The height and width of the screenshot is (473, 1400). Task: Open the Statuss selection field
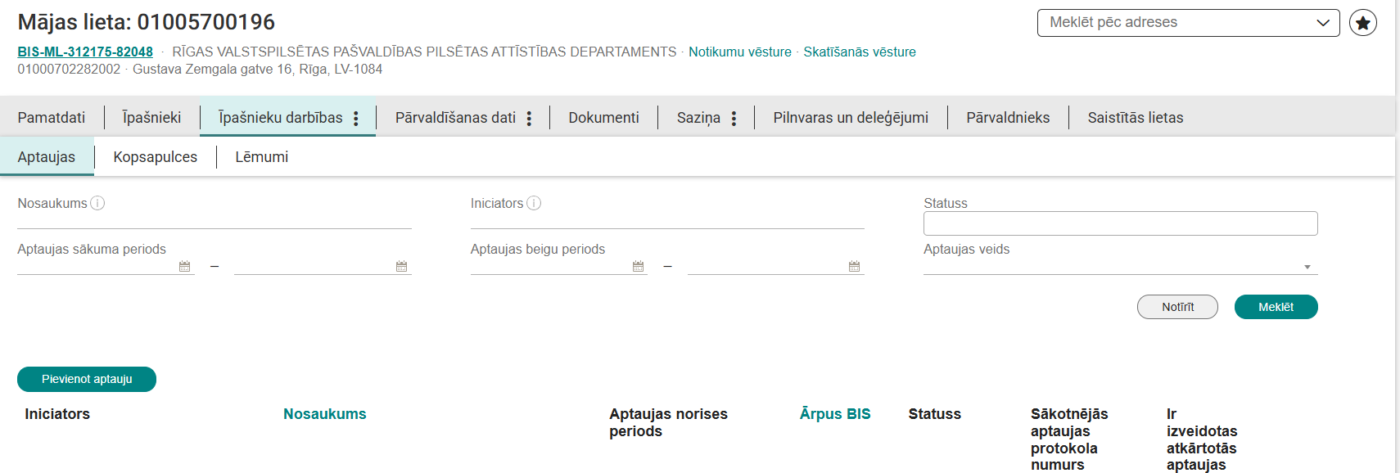[x=1120, y=223]
